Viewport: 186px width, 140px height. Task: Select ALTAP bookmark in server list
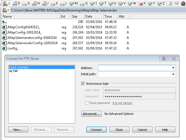13,71
